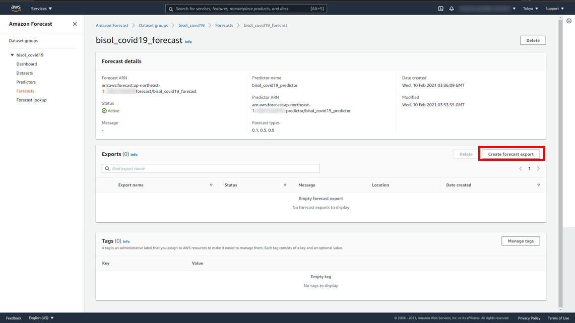This screenshot has height=323, width=575.
Task: Open notifications bell icon
Action: [452, 9]
